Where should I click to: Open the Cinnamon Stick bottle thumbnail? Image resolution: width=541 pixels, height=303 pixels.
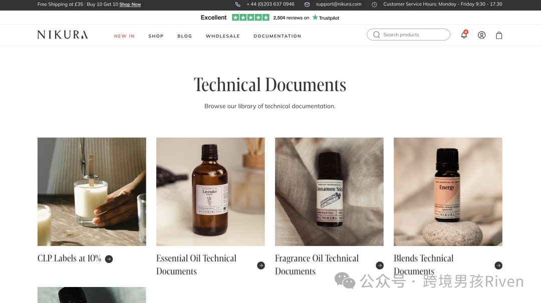pyautogui.click(x=329, y=192)
